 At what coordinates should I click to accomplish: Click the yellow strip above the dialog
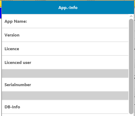click(x=67, y=0)
